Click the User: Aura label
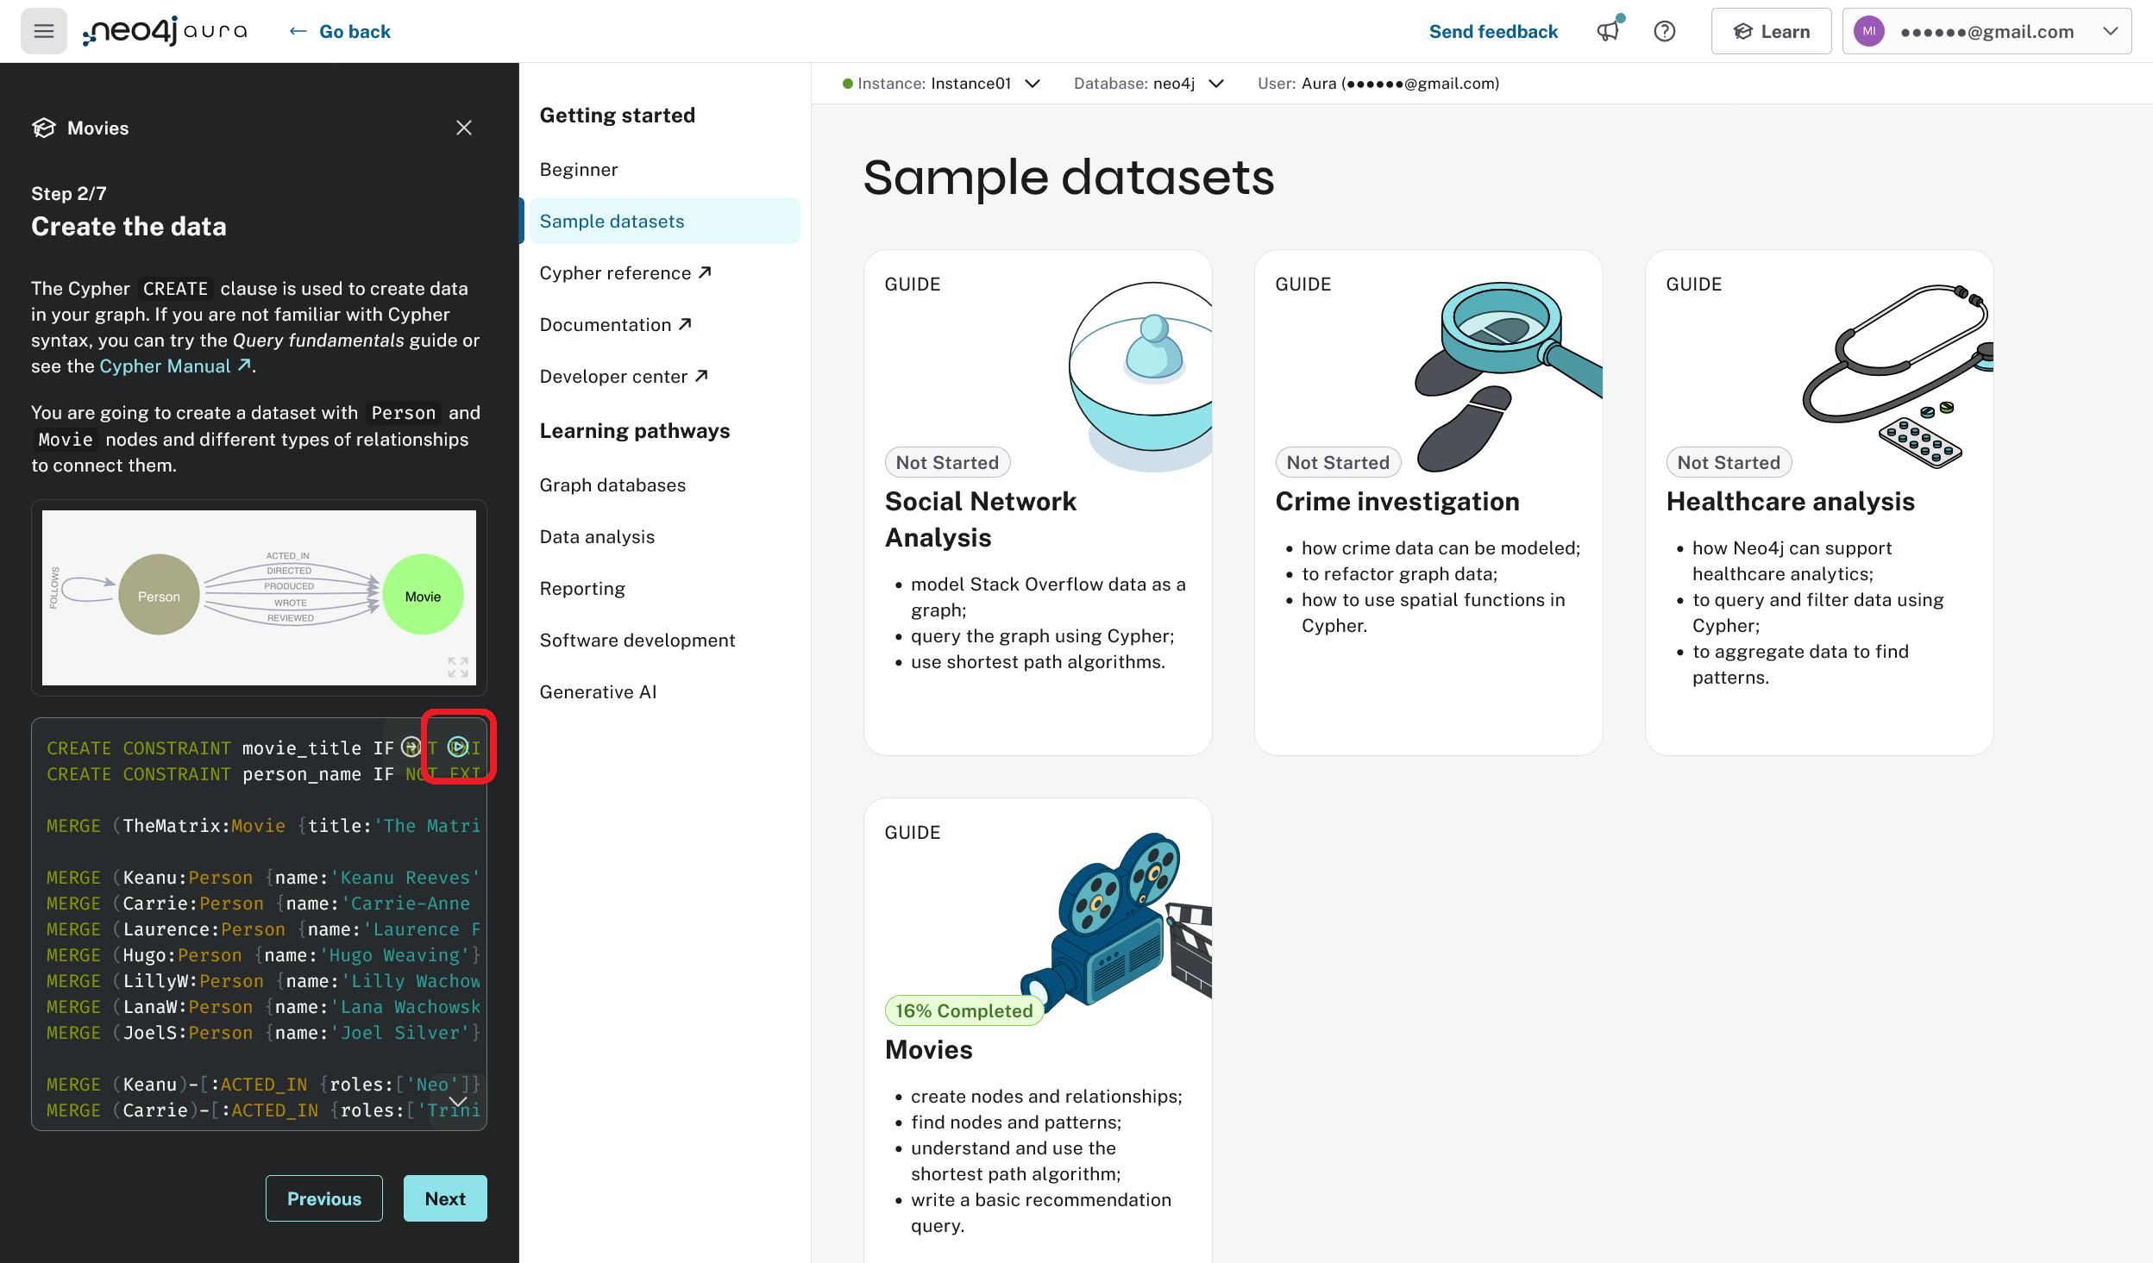The image size is (2153, 1263). click(x=1378, y=84)
